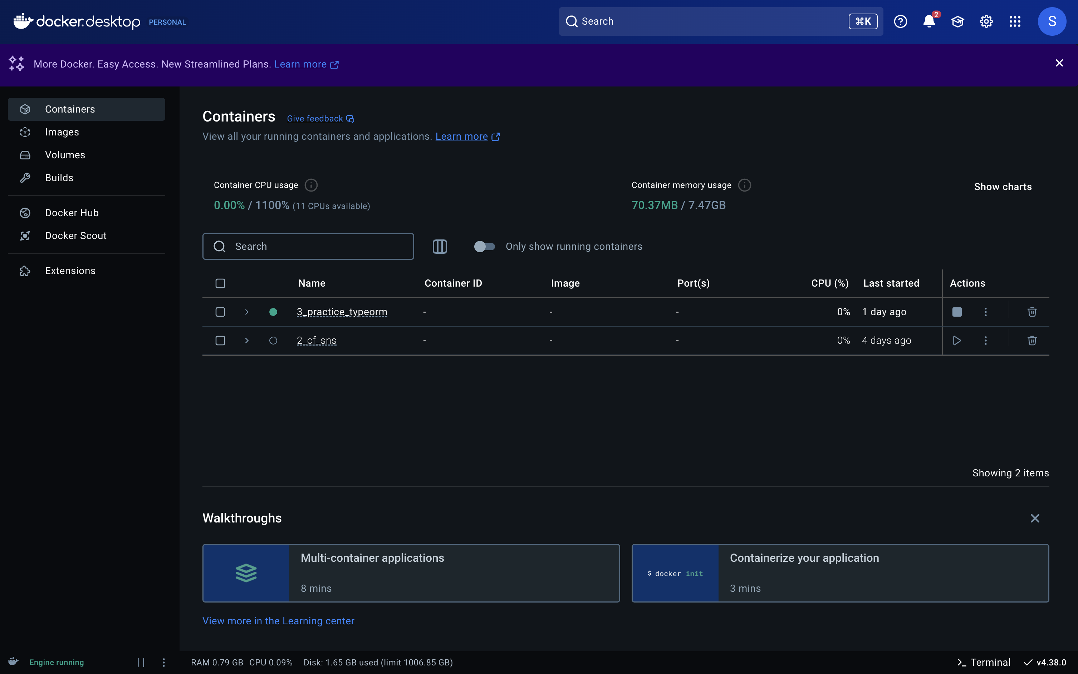Pause the Docker engine
The width and height of the screenshot is (1078, 674).
[141, 663]
